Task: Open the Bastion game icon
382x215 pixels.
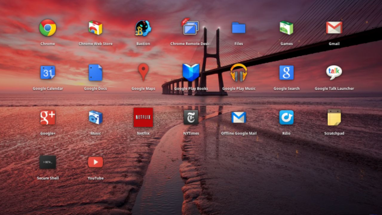Action: tap(143, 28)
